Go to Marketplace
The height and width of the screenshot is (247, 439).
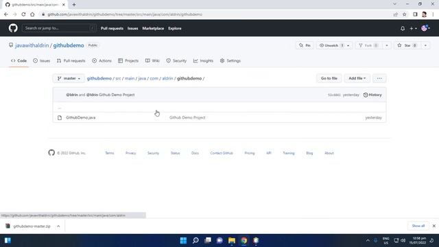(153, 28)
